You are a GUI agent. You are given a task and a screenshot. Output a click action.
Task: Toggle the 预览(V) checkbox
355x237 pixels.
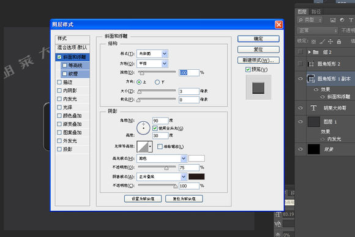[x=248, y=69]
